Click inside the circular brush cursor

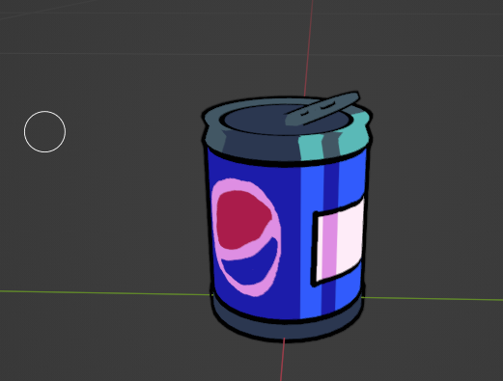coord(45,132)
